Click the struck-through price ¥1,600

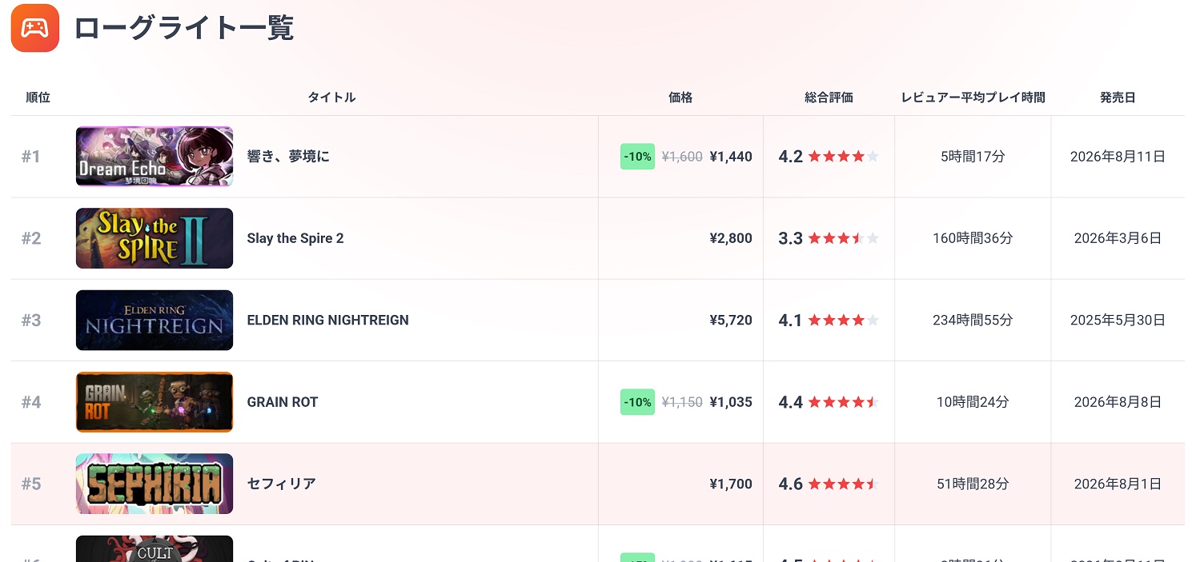[x=682, y=157]
